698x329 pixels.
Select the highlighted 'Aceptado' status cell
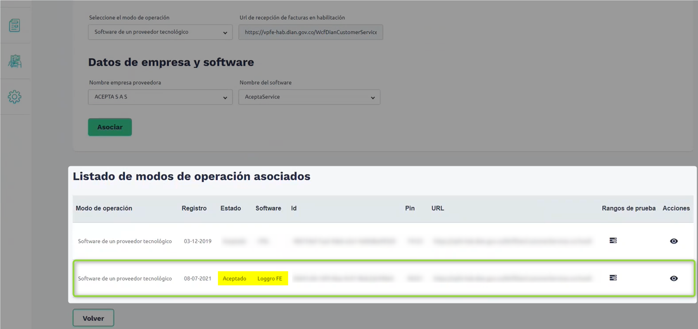234,279
